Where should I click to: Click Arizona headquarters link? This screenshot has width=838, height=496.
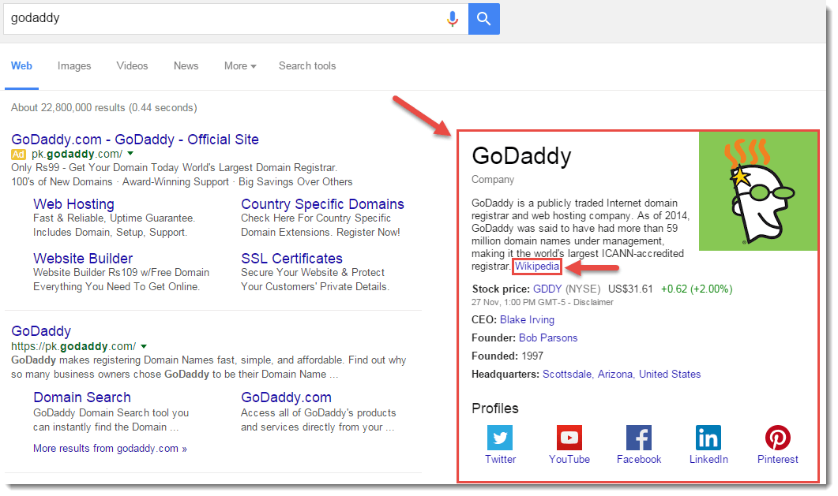click(616, 374)
